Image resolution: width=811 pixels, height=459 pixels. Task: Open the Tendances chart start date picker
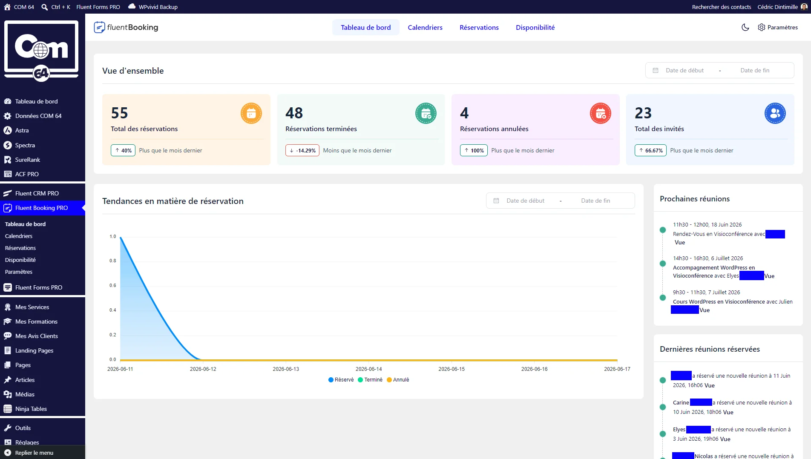[525, 201]
